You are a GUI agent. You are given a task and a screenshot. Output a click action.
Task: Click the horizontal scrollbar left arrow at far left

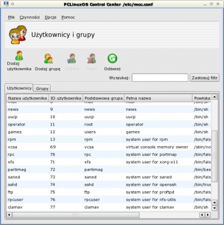click(9, 215)
